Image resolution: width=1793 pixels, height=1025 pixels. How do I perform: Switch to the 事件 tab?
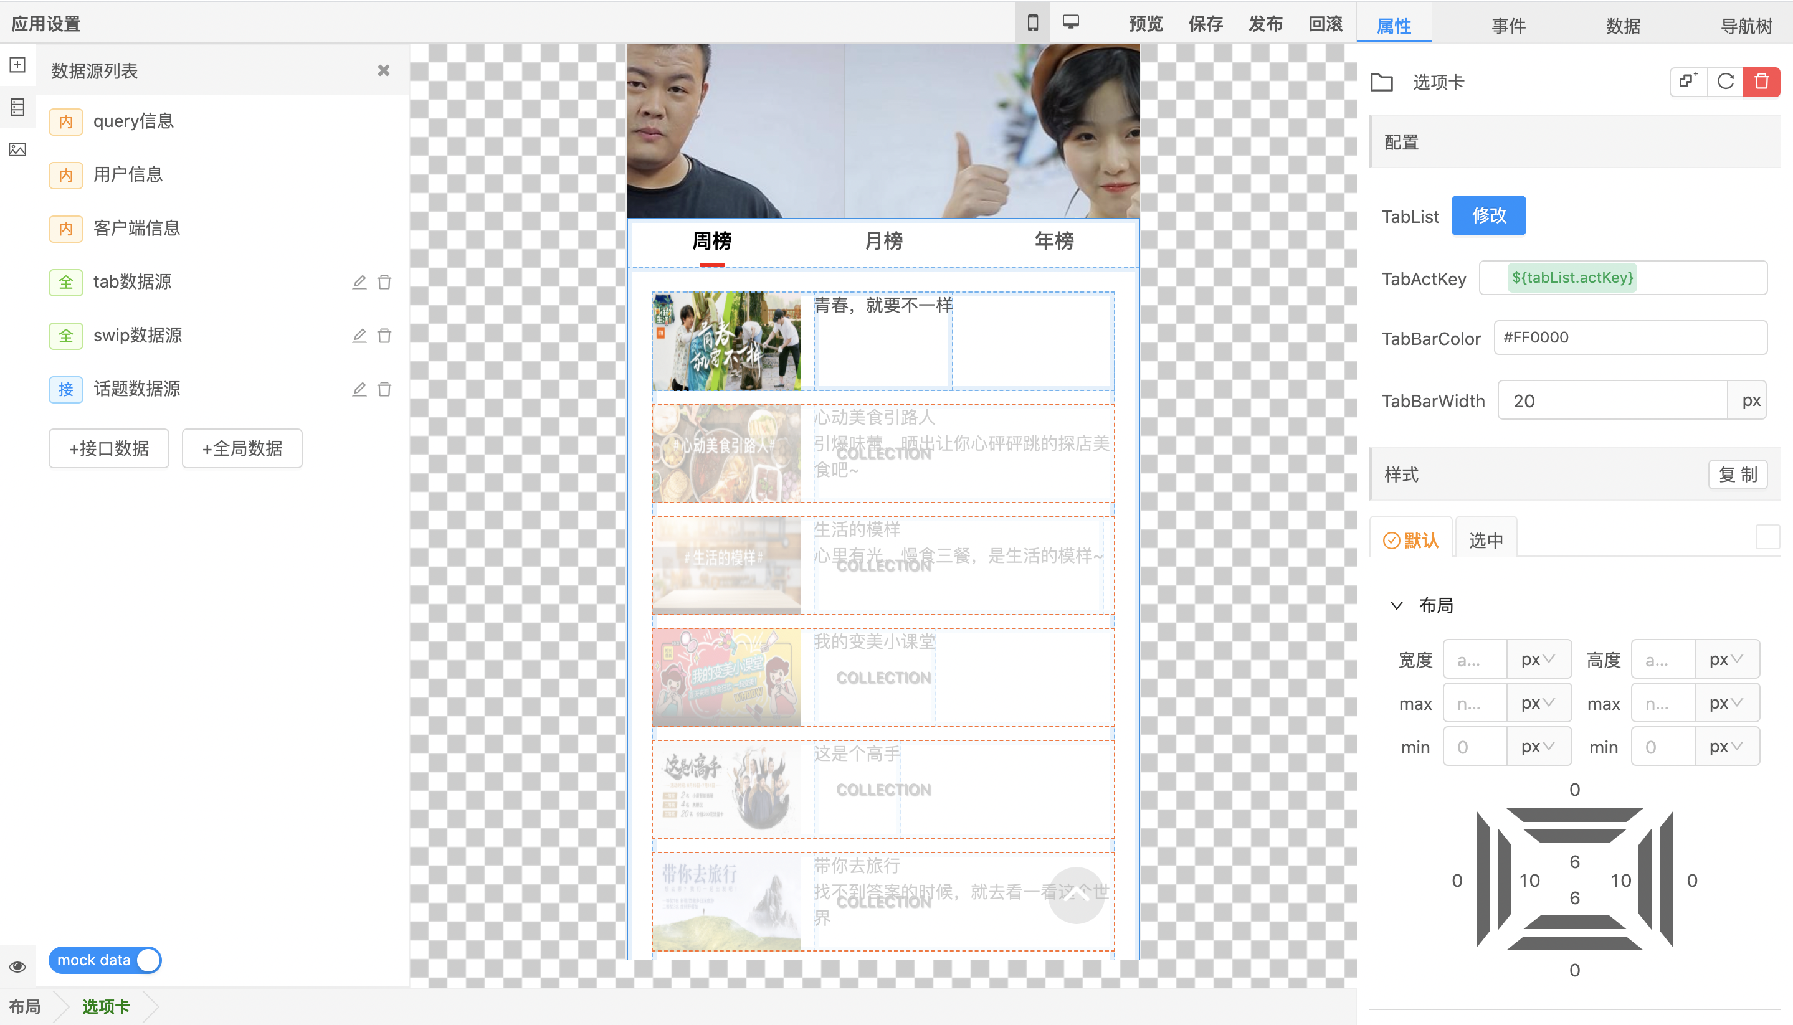1508,26
